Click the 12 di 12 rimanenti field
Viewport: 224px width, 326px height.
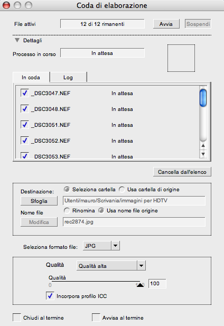(102, 24)
